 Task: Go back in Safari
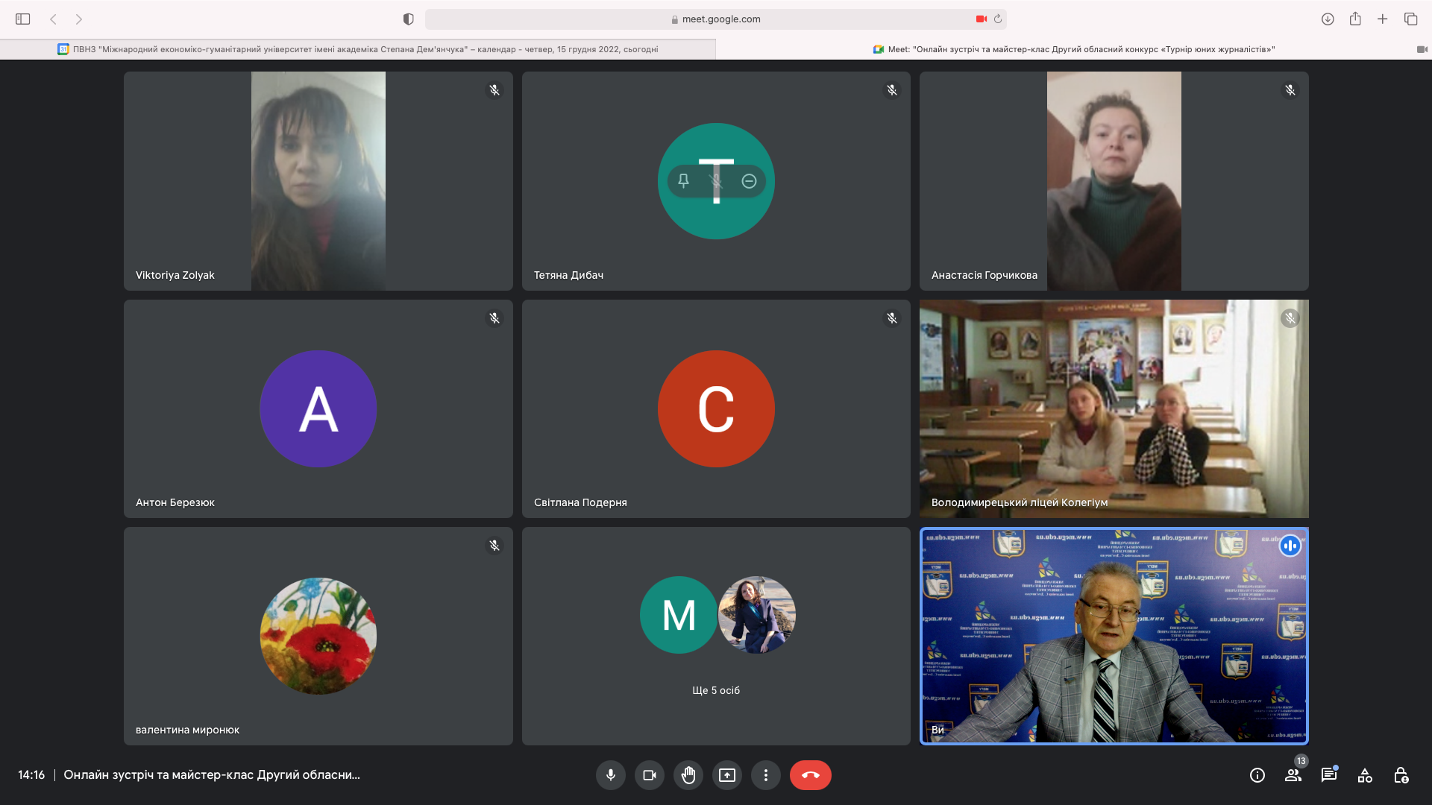[x=53, y=19]
